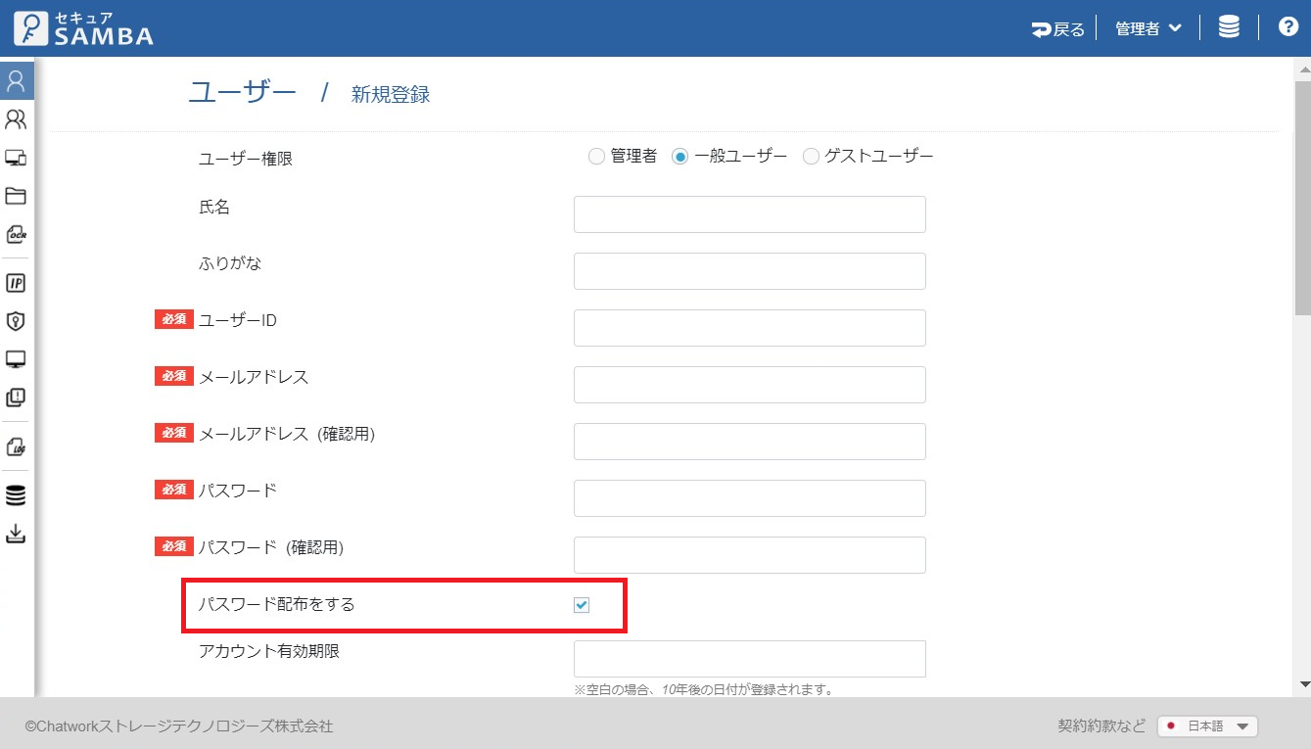Screen dimensions: 1311x749
Task: Click the storage icon in header
Action: coord(1229,28)
